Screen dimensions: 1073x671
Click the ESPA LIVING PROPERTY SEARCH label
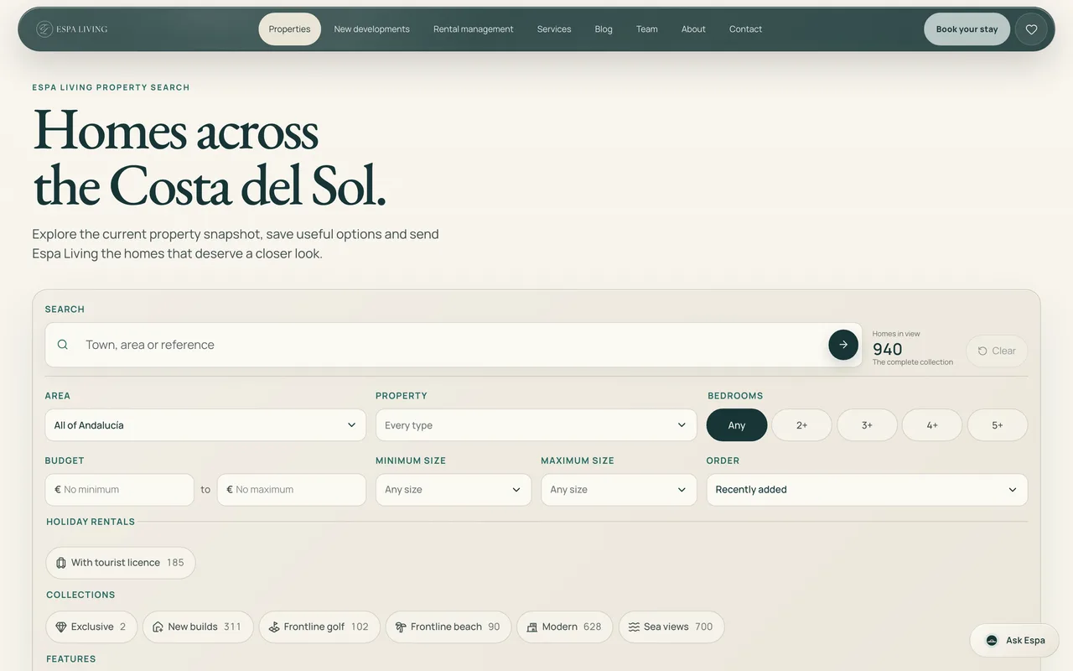pyautogui.click(x=111, y=87)
